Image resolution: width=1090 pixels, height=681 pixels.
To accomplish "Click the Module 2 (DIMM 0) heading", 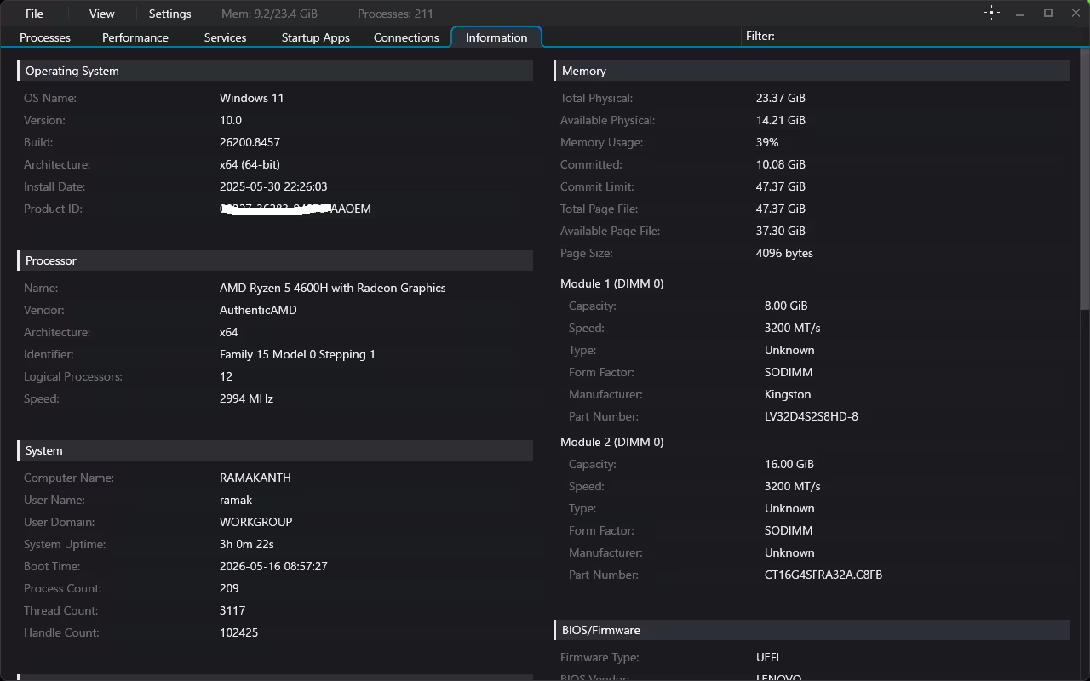I will click(x=611, y=442).
